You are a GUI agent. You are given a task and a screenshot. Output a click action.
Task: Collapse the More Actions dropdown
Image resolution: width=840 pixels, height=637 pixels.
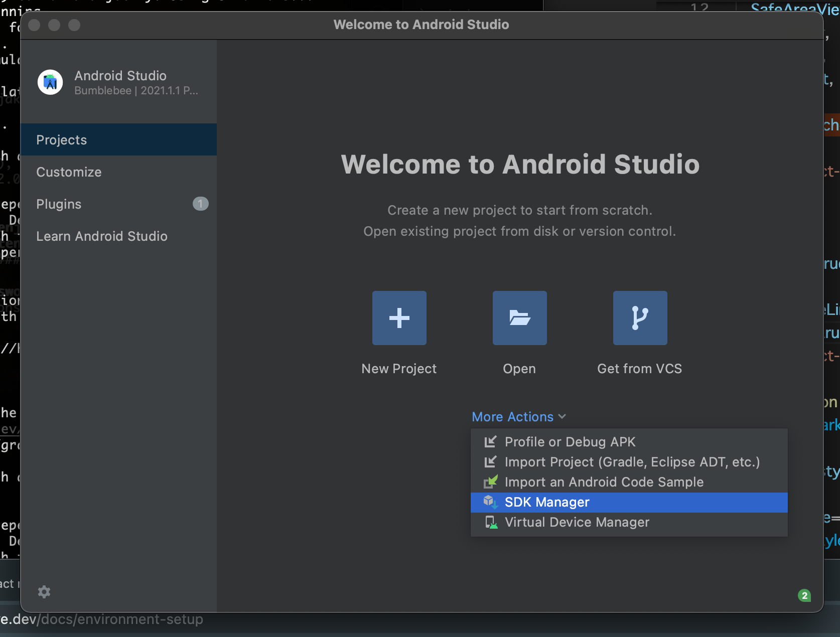(x=519, y=417)
